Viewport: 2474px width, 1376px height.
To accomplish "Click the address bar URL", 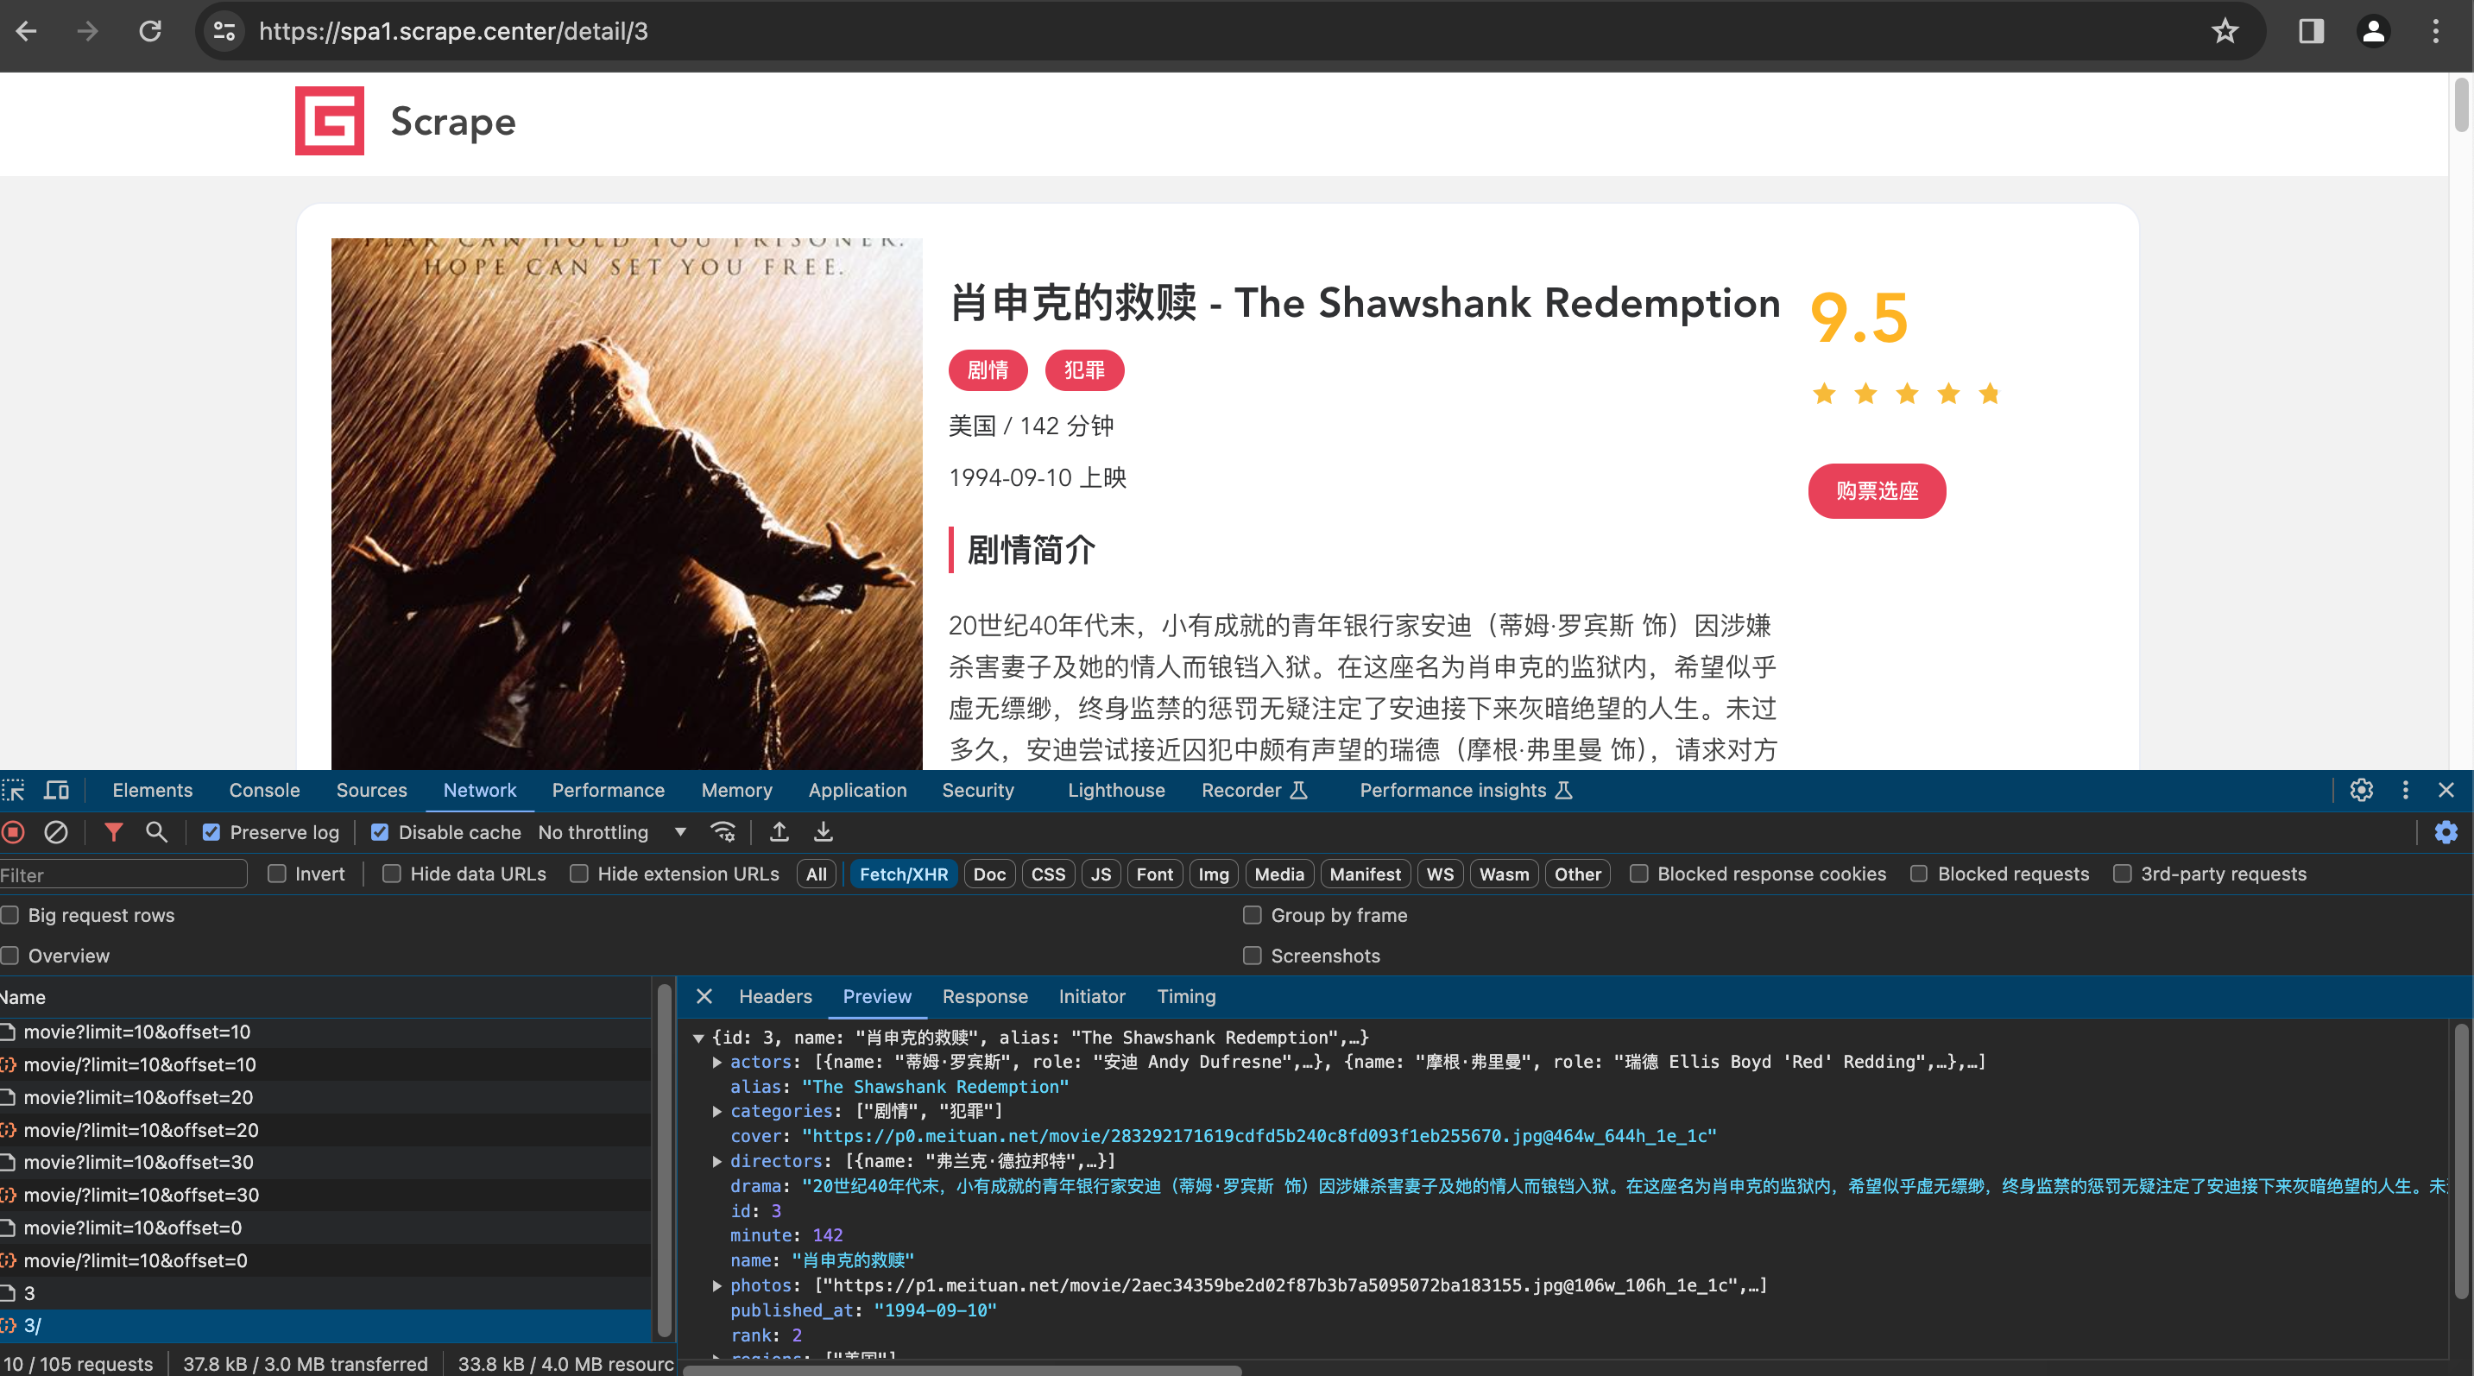I will 453,32.
